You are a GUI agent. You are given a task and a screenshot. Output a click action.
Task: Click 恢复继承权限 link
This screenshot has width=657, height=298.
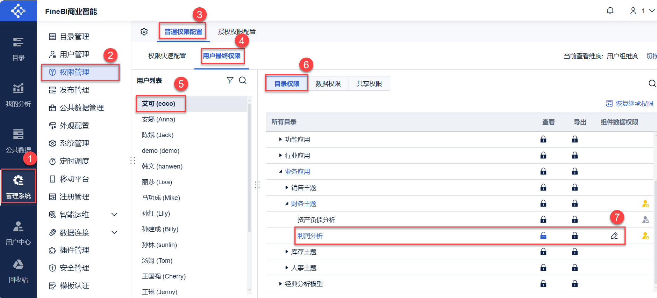click(x=630, y=103)
